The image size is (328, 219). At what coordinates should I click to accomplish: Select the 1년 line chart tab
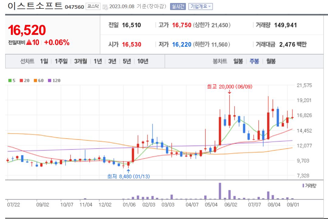point(98,61)
